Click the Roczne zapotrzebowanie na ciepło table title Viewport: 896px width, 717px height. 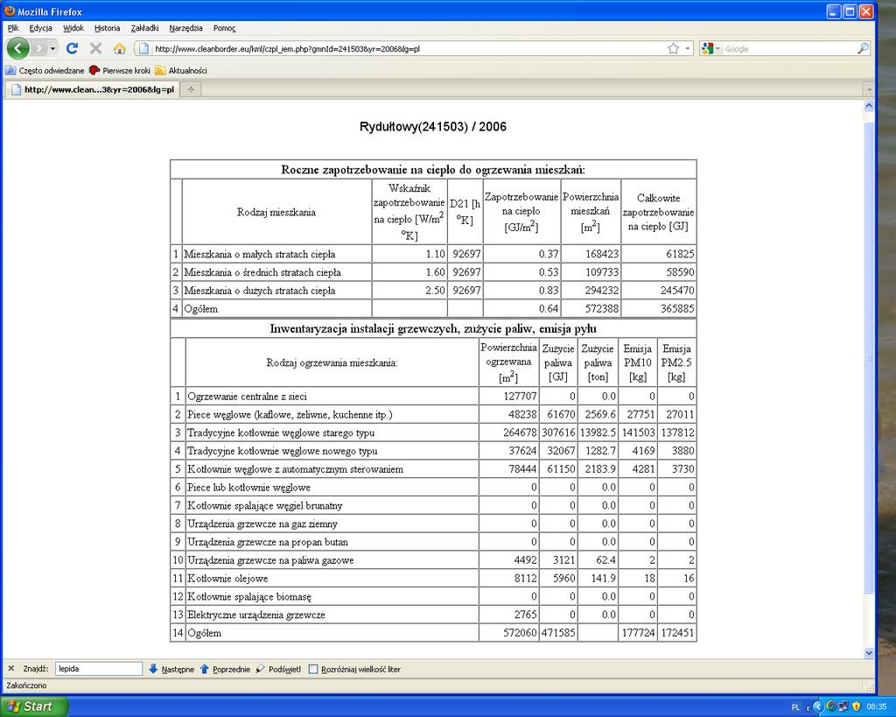click(x=433, y=170)
